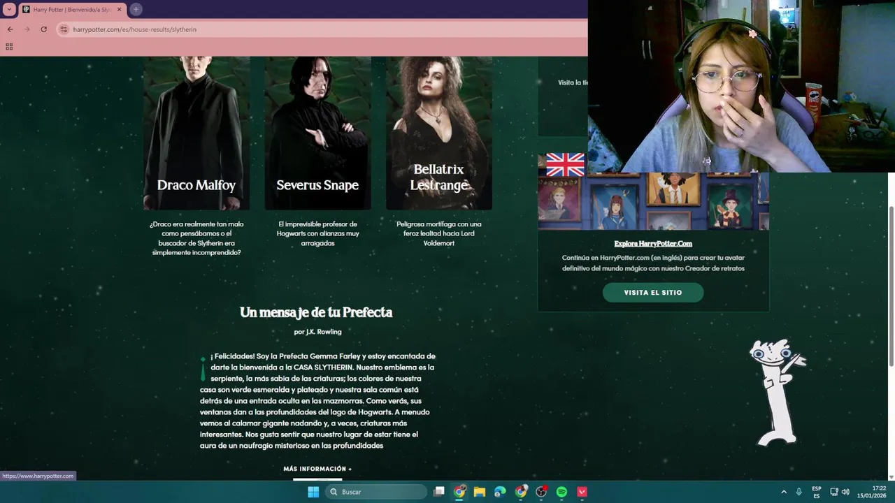Show hidden system tray icons
Image resolution: width=895 pixels, height=503 pixels.
point(783,492)
